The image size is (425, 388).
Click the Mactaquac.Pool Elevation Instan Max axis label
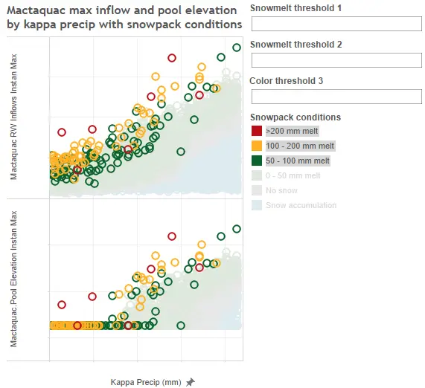click(x=13, y=279)
